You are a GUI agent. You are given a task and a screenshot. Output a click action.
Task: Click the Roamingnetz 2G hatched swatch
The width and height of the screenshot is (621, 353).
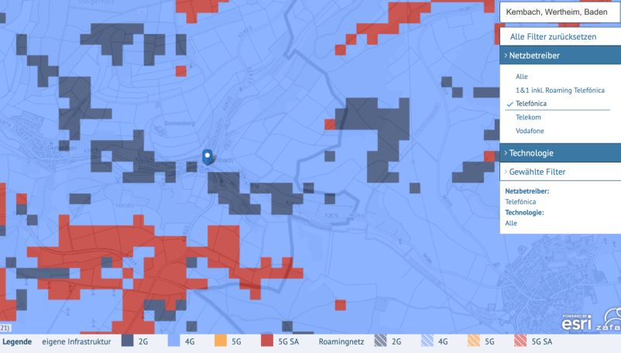[380, 341]
